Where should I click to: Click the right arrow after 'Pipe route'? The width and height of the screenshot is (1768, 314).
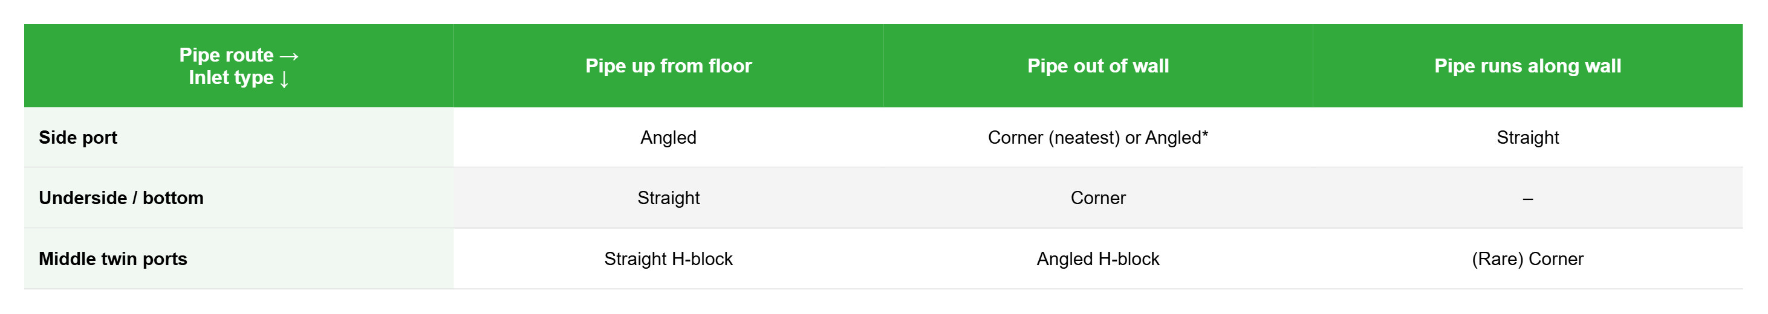pyautogui.click(x=289, y=56)
